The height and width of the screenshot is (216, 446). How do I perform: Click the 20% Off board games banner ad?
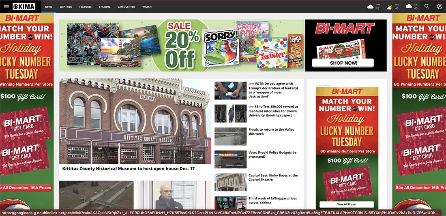[x=181, y=45]
